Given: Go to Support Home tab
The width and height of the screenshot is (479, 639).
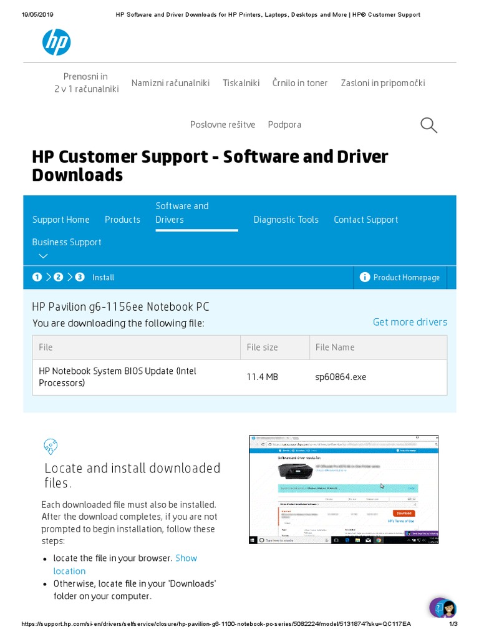Looking at the screenshot, I should (x=60, y=220).
